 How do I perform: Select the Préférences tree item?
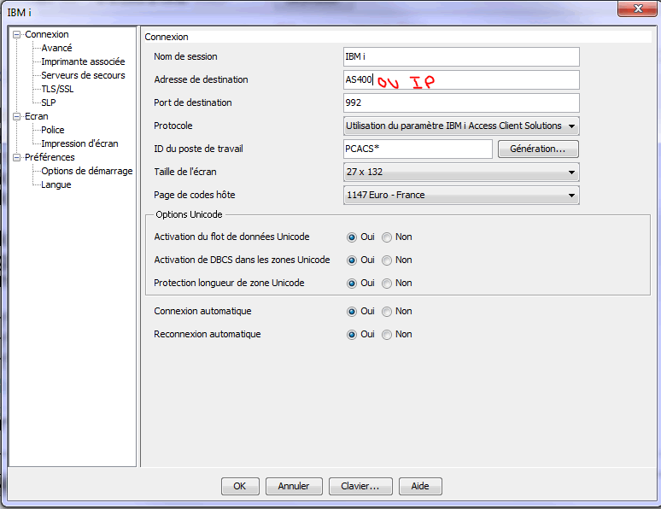click(x=50, y=157)
